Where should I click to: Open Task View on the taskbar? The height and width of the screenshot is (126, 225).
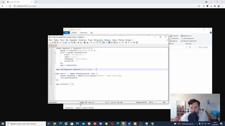click(x=49, y=124)
